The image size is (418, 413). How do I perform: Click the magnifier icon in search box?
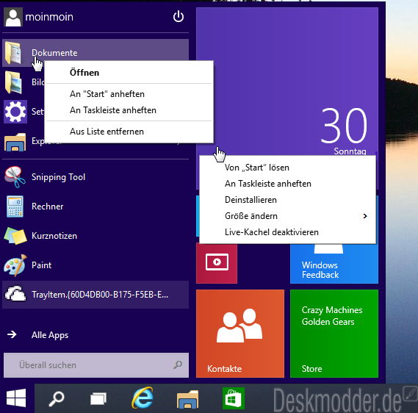pyautogui.click(x=178, y=364)
